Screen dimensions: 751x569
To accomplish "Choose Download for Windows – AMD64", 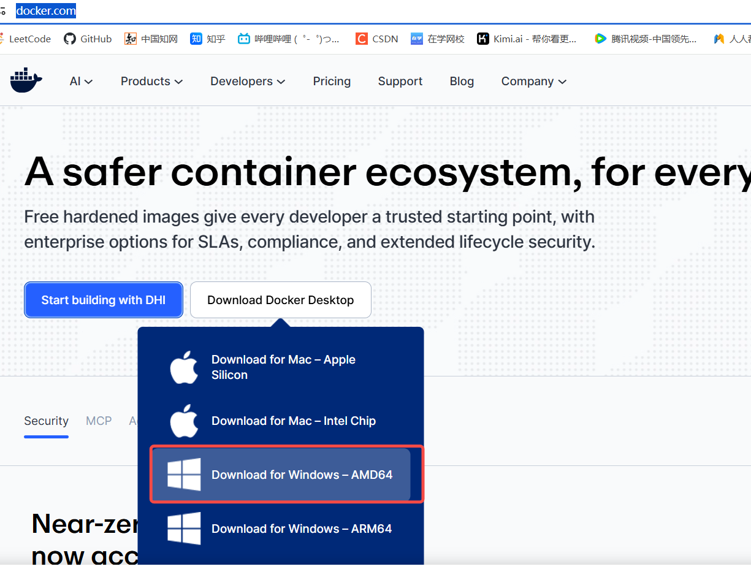I will [x=281, y=475].
